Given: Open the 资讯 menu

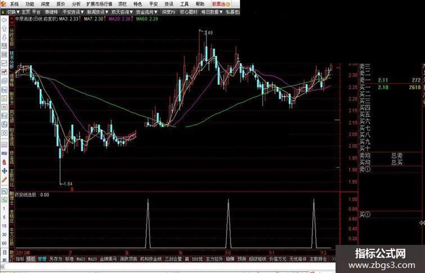Looking at the screenshot, I should (x=169, y=4).
